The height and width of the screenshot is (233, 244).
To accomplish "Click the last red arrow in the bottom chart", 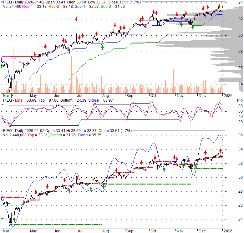I will click(220, 151).
